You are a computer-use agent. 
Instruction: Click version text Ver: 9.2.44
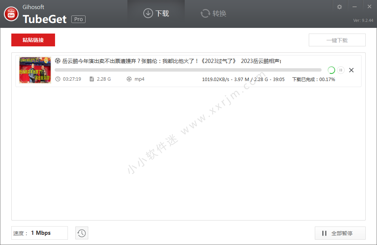point(363,20)
